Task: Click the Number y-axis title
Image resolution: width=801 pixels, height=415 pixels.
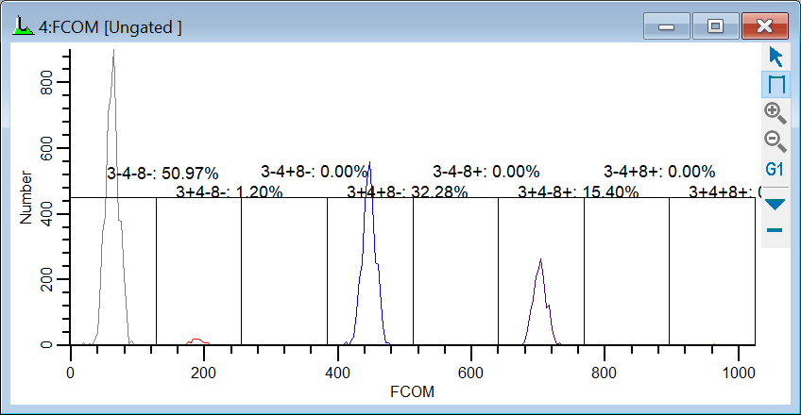Action: [x=26, y=198]
